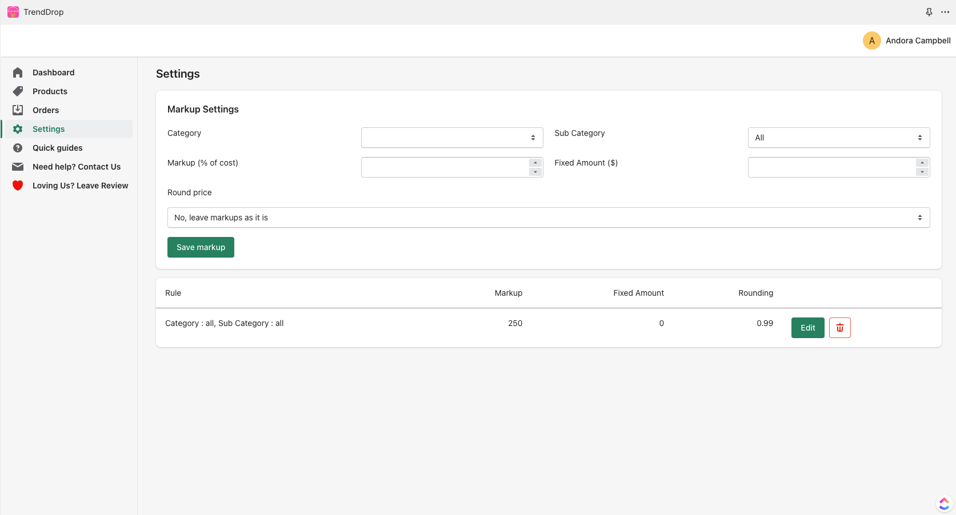Click the Markup Settings heading
The image size is (956, 515).
click(203, 109)
